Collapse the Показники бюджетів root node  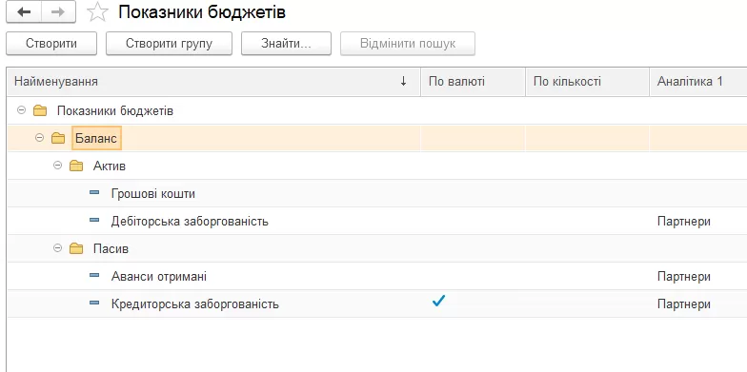tap(21, 110)
